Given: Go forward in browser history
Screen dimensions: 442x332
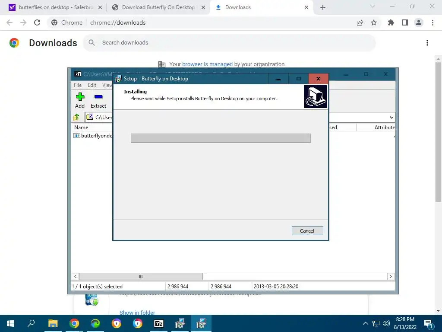Looking at the screenshot, I should (23, 22).
